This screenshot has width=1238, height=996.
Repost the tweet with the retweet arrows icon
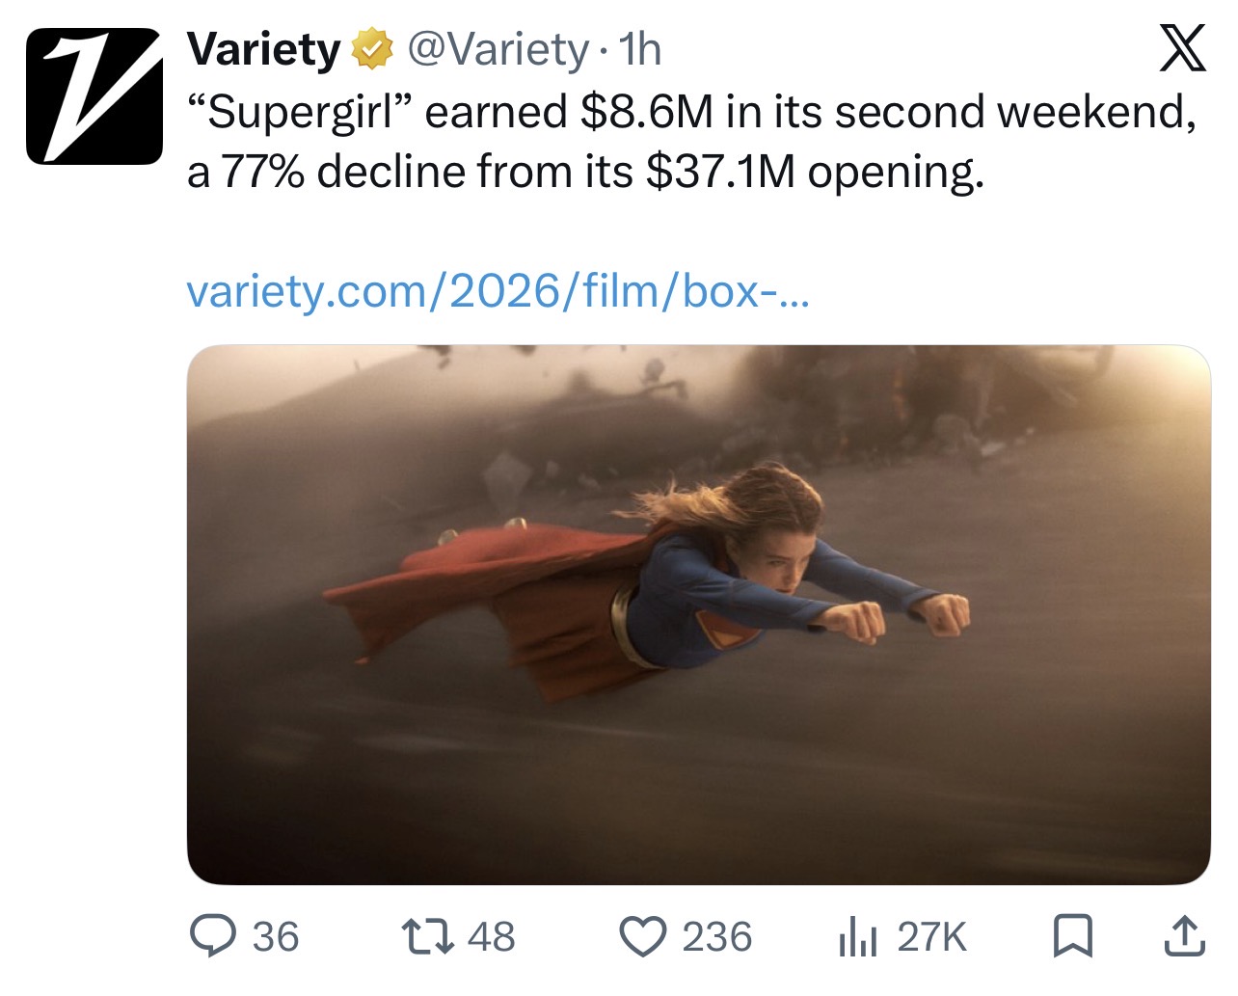pos(427,936)
